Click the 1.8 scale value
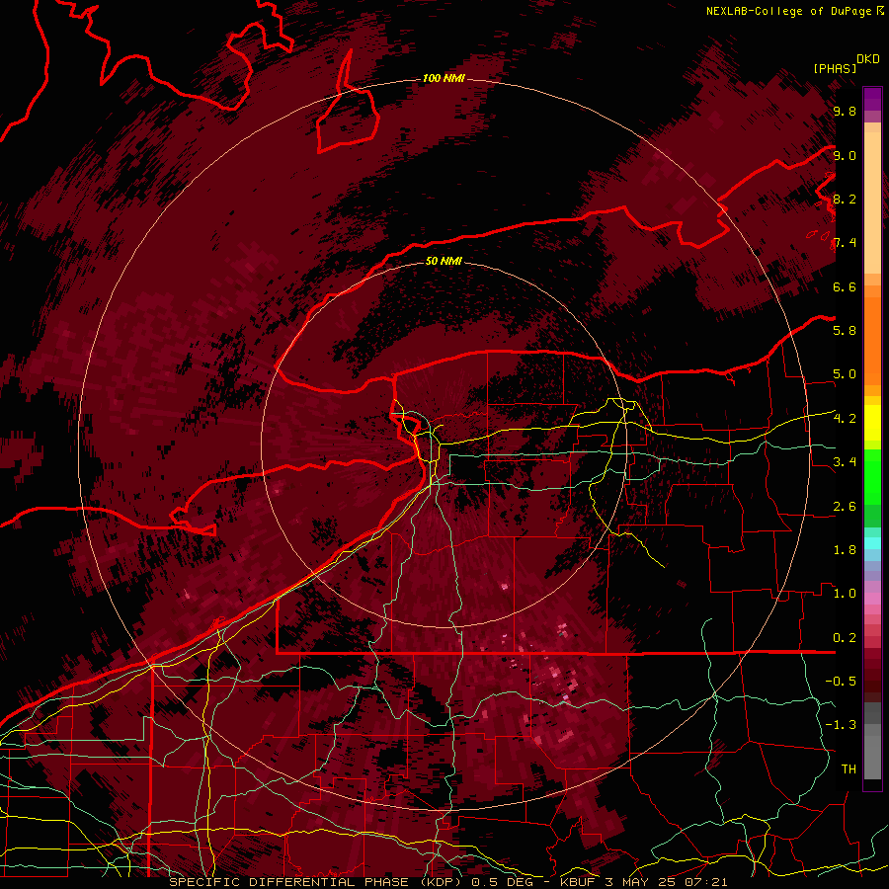The image size is (889, 889). pyautogui.click(x=845, y=550)
